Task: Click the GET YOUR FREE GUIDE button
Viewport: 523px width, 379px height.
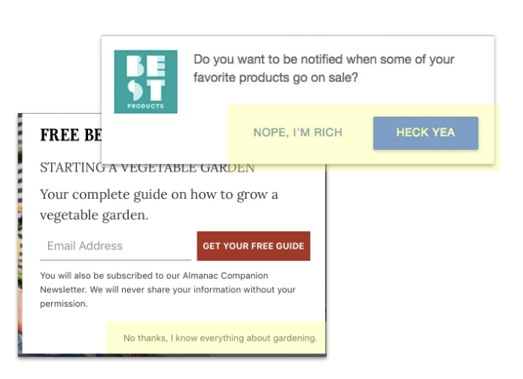Action: pos(254,246)
